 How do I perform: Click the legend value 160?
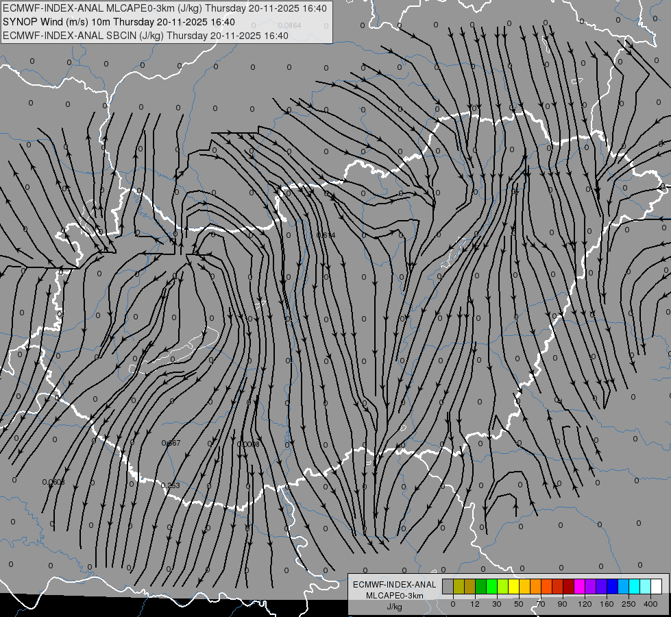click(x=607, y=604)
